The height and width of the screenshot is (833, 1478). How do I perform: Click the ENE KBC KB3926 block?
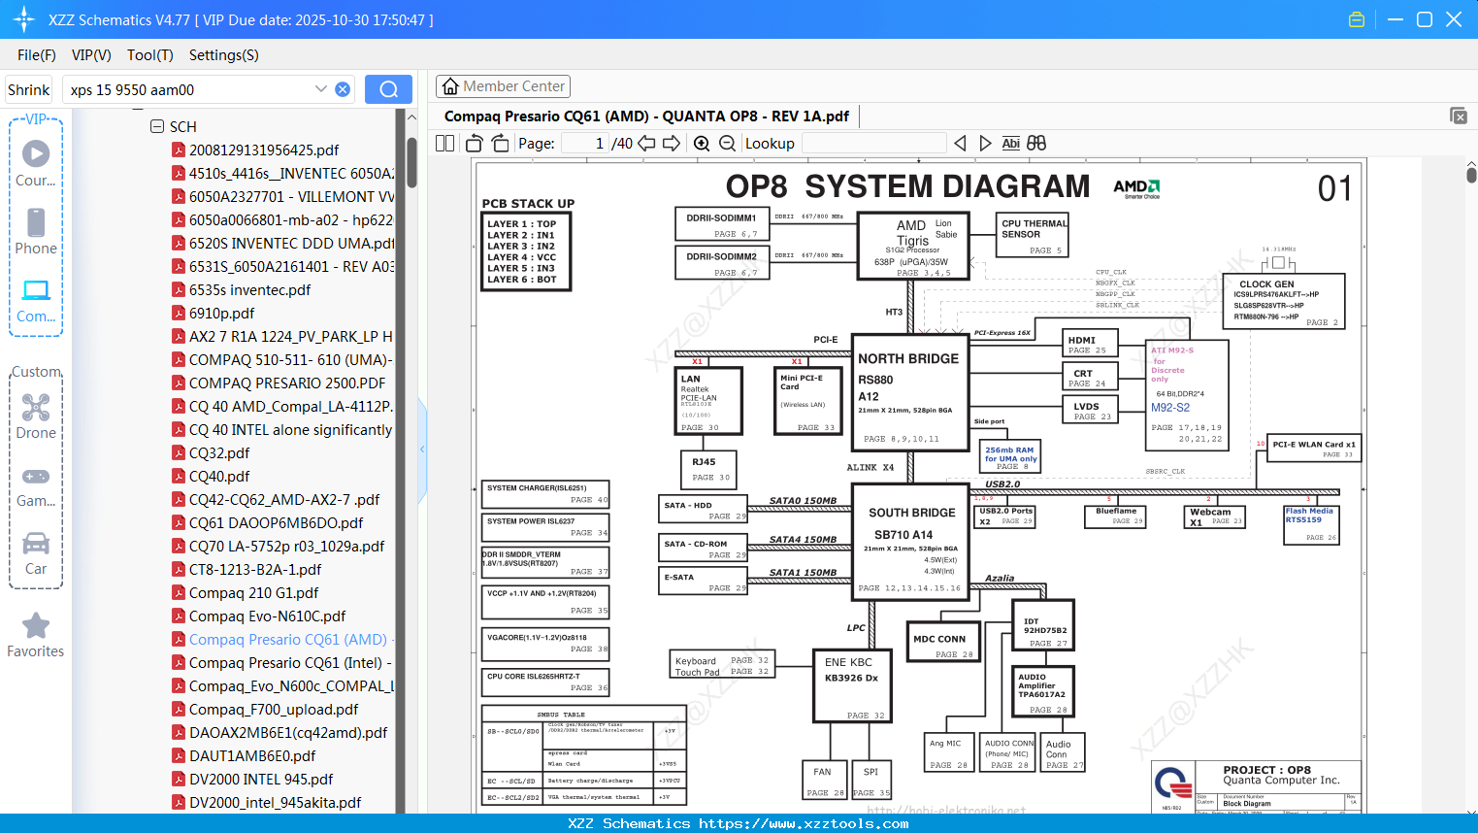coord(852,686)
